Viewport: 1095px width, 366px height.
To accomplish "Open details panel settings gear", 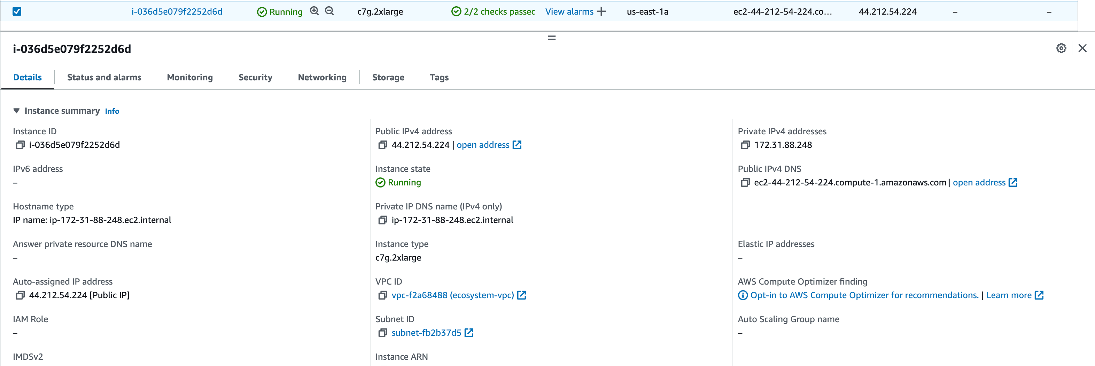I will click(x=1061, y=48).
